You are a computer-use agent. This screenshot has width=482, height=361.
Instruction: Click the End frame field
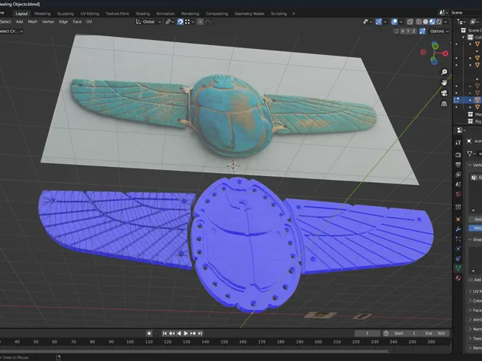[x=435, y=333]
